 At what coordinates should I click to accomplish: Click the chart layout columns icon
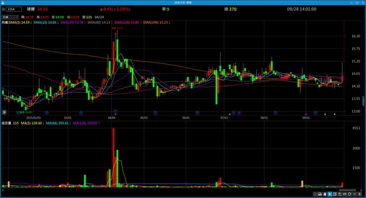click(335, 194)
